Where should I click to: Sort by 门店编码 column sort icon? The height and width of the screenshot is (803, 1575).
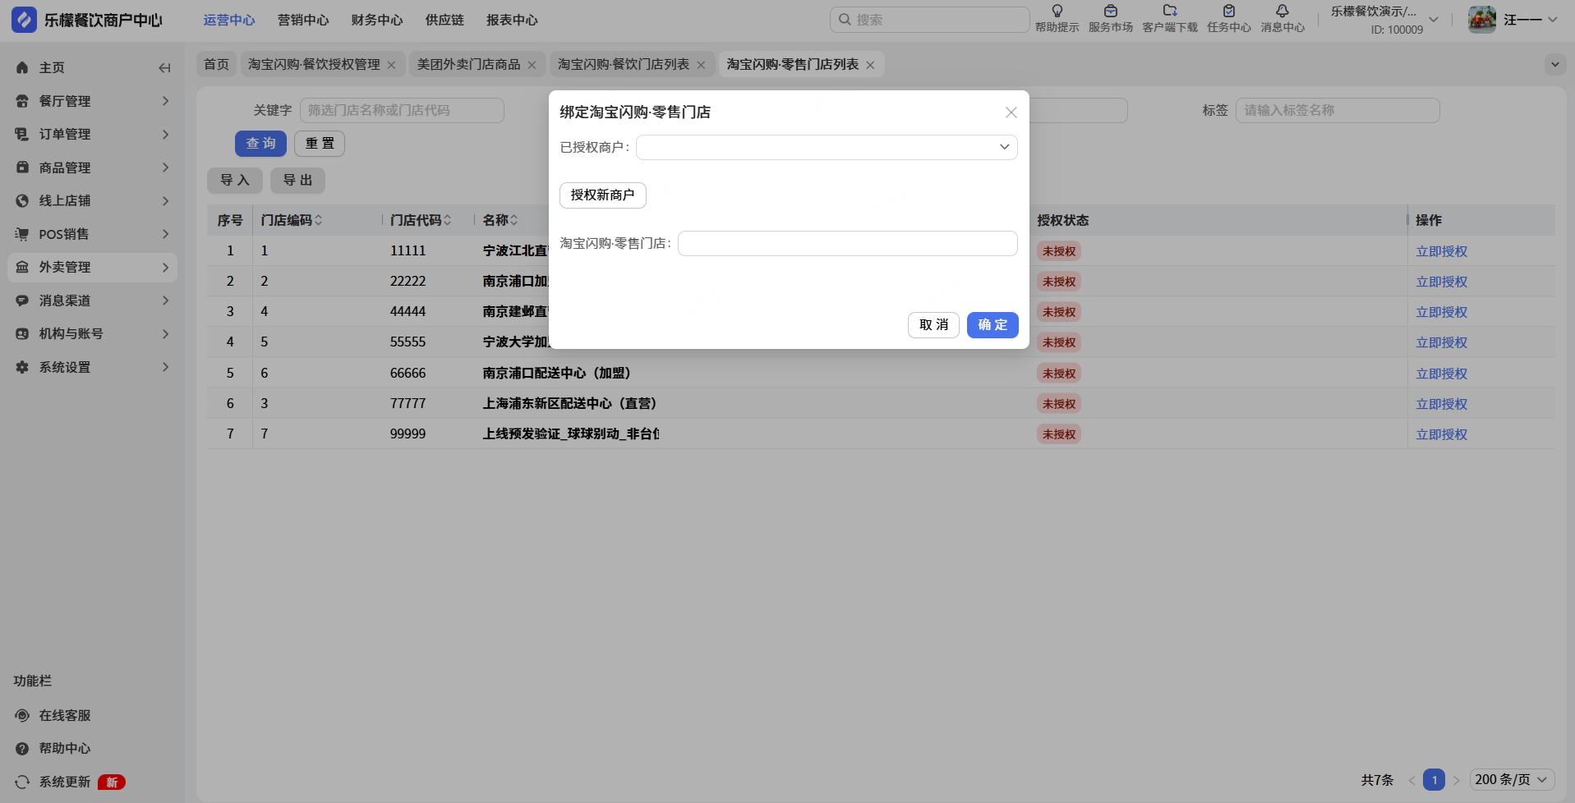click(x=319, y=220)
